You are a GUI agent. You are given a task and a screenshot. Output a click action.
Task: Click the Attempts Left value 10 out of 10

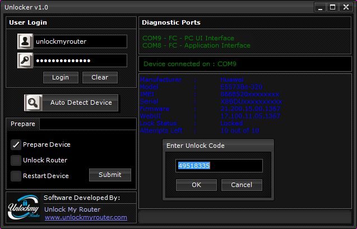pos(240,130)
